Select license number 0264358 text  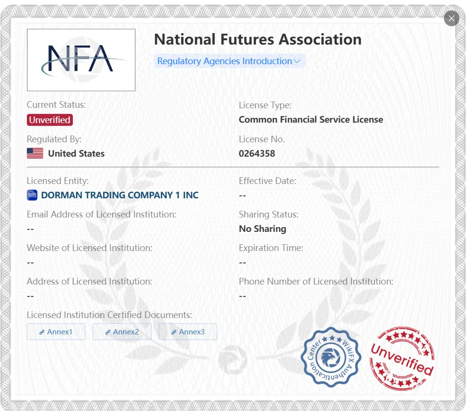coord(257,154)
